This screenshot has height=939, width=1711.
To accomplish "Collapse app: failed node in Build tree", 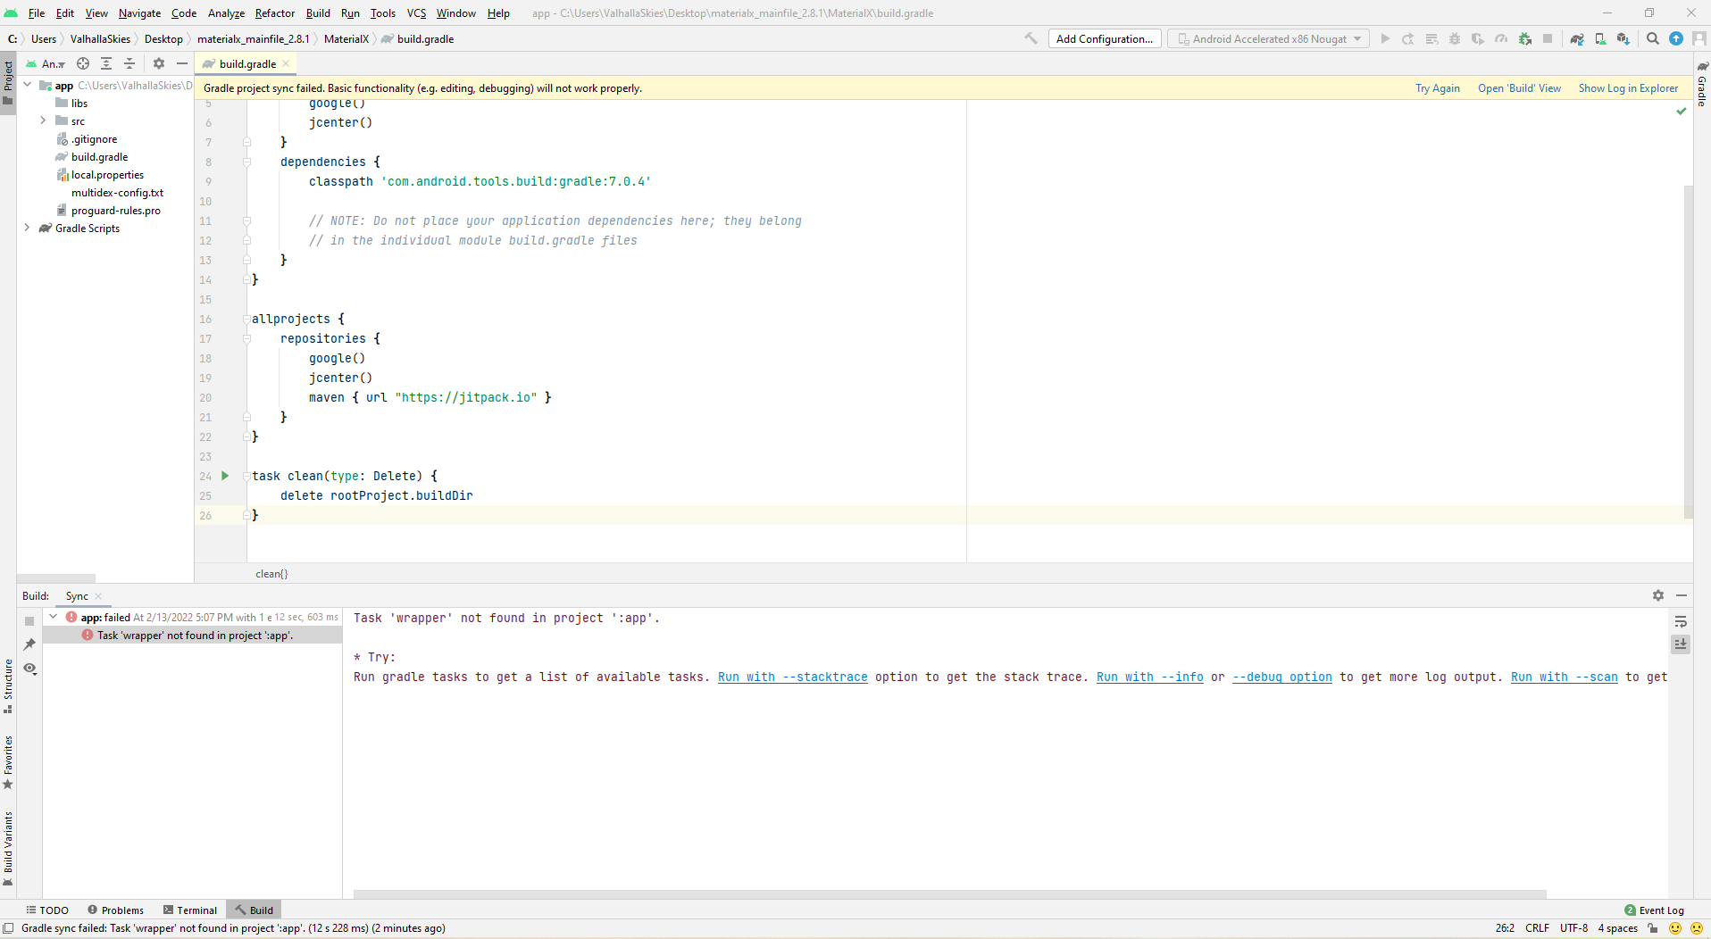I will (54, 617).
